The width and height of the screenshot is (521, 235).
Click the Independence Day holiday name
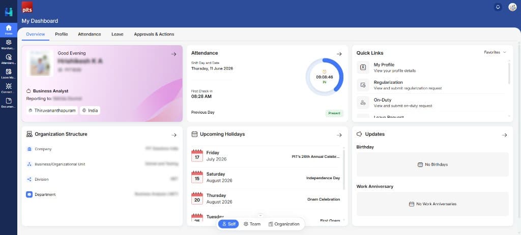coord(323,178)
